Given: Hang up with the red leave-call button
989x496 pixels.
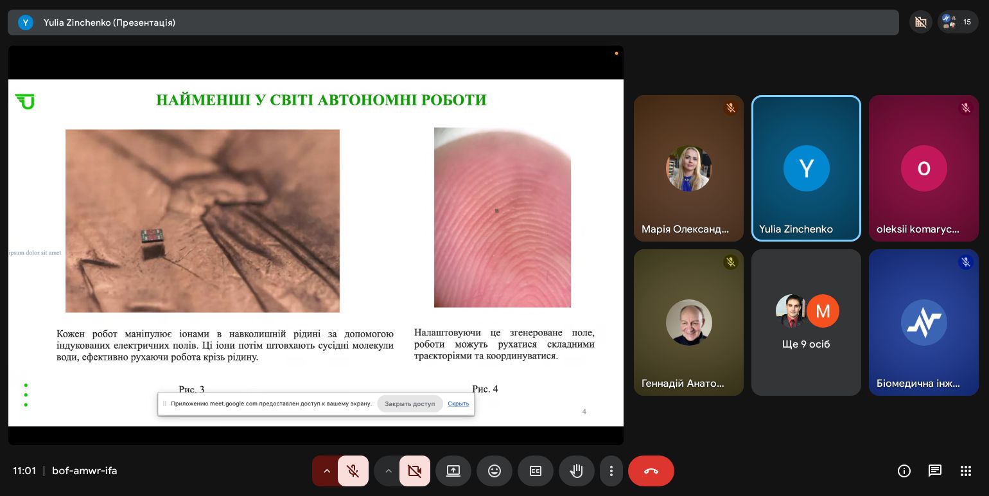Looking at the screenshot, I should (651, 471).
